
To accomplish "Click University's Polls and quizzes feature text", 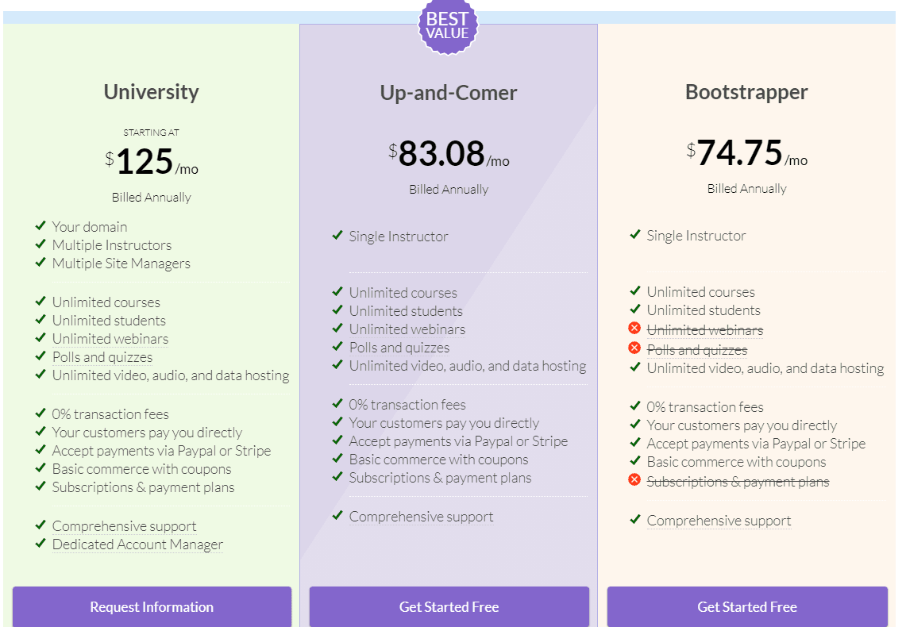I will pos(102,357).
